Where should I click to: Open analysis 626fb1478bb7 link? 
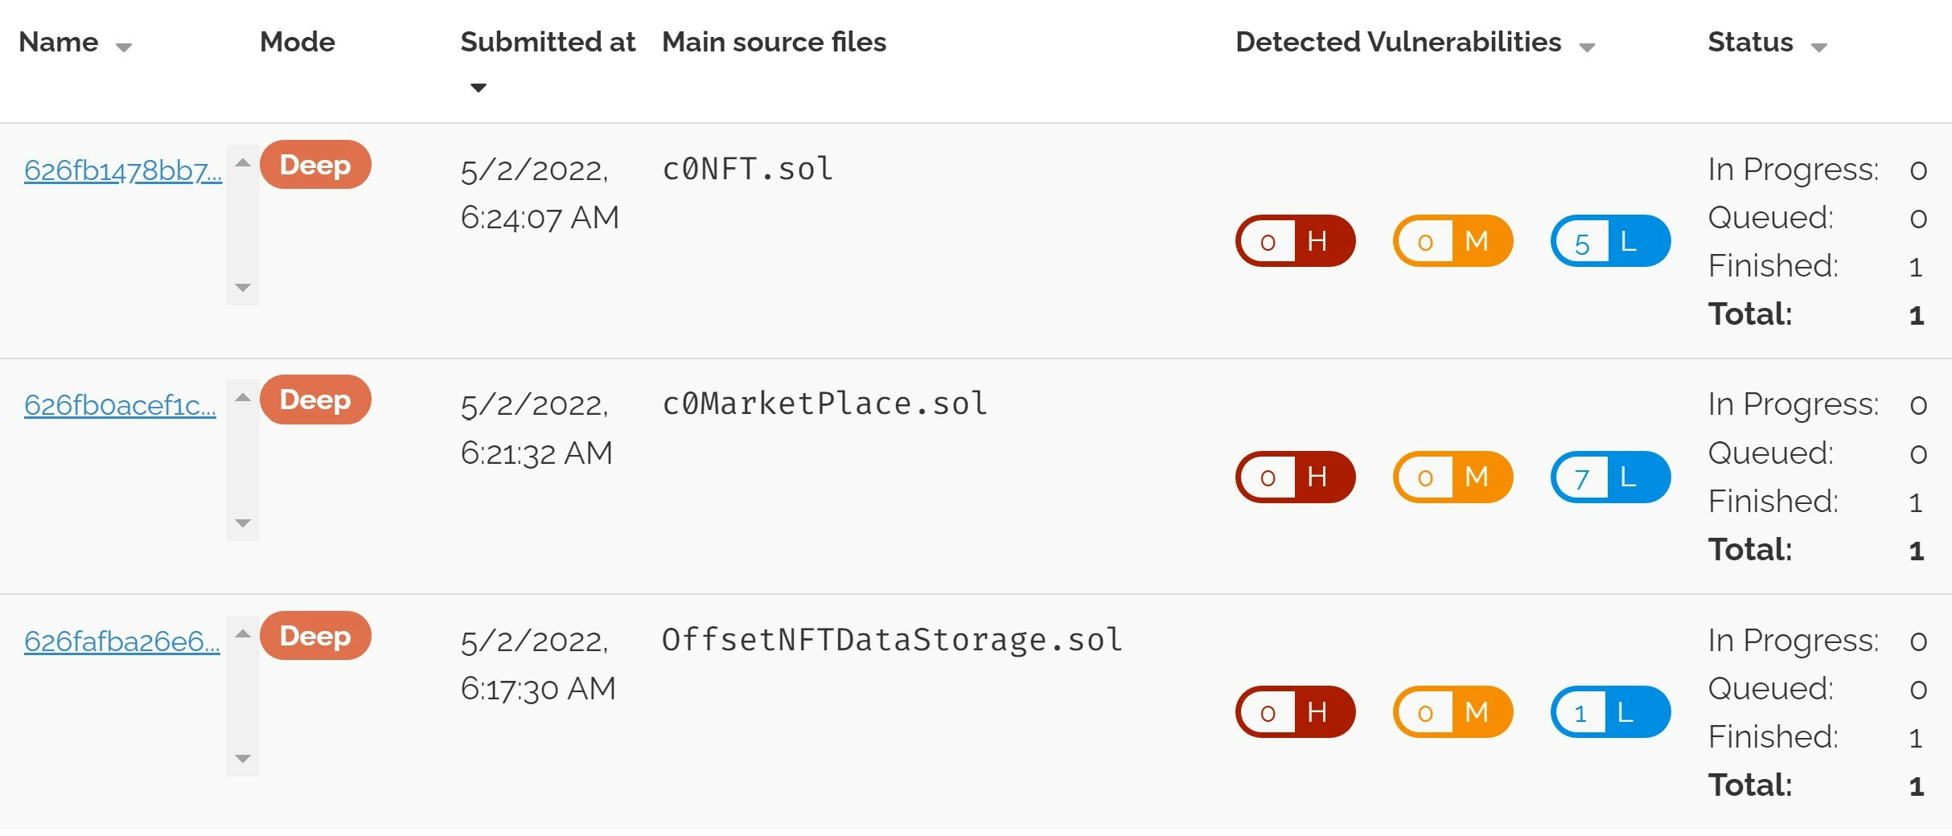click(x=123, y=170)
